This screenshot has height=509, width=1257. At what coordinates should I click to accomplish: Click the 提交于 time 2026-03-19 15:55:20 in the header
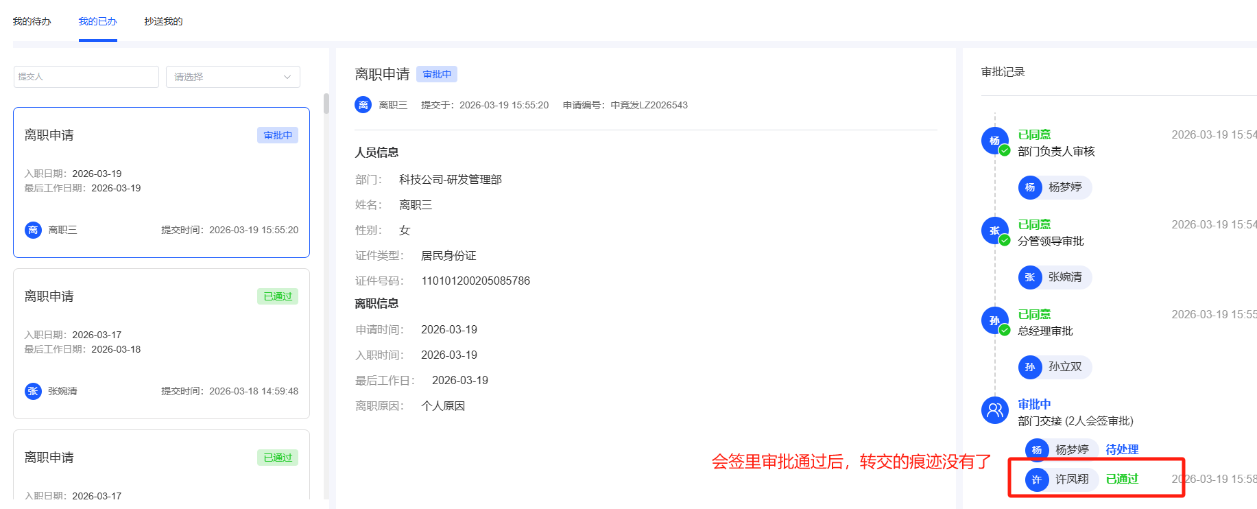point(504,105)
